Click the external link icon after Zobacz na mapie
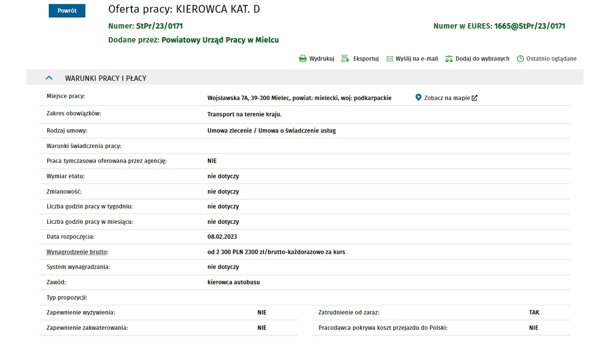The width and height of the screenshot is (613, 349). (474, 98)
